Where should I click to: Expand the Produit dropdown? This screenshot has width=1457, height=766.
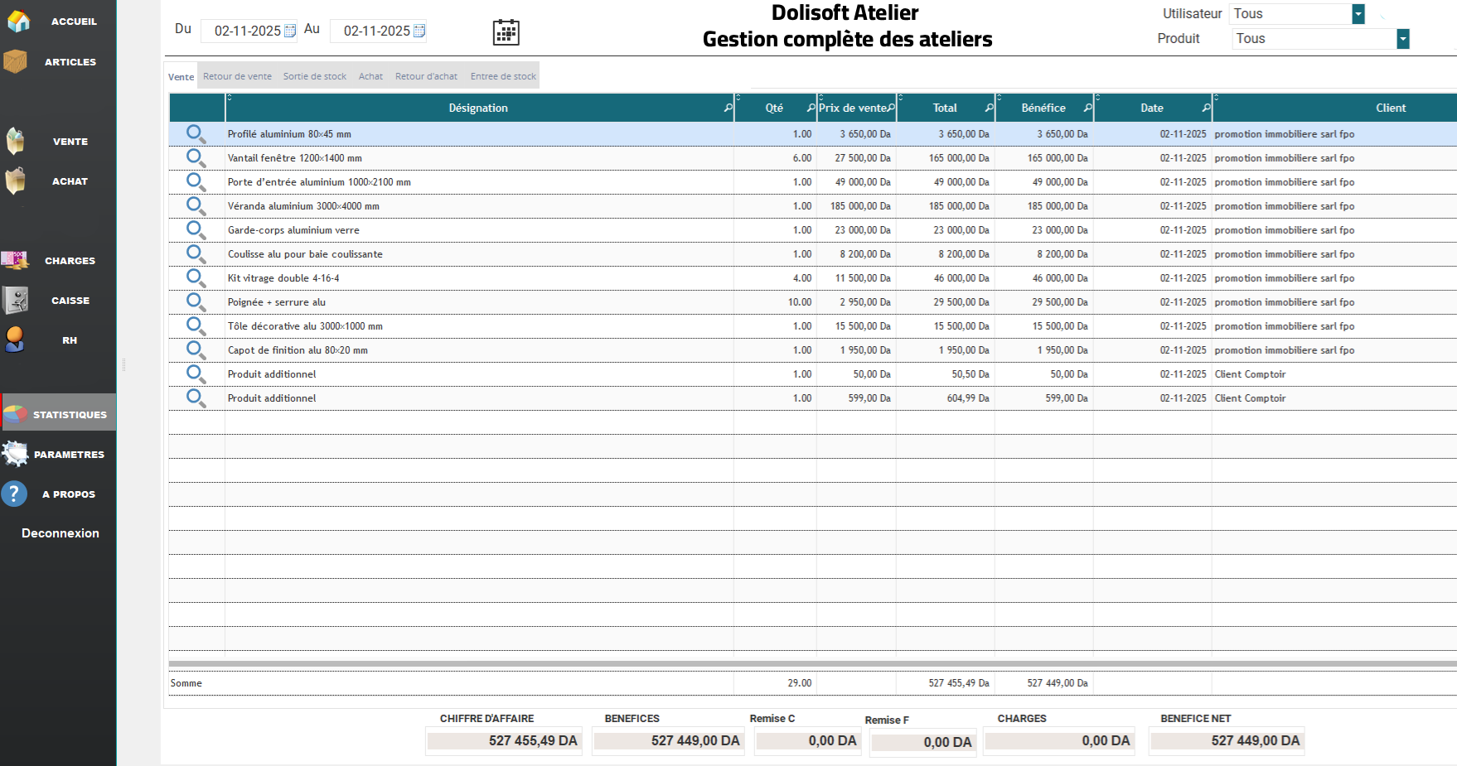(1402, 39)
